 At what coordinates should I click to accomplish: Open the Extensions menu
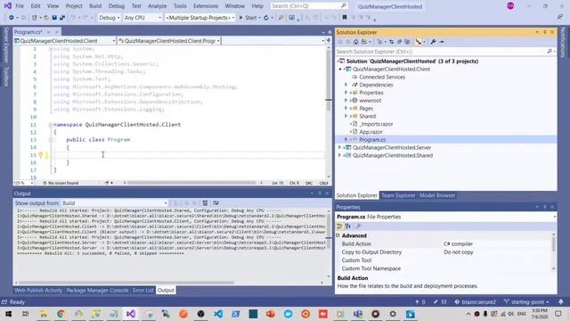pyautogui.click(x=206, y=6)
